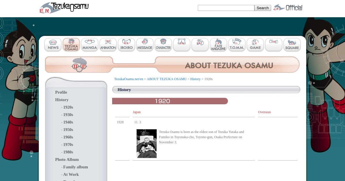
Task: Click the beret icon in About banner
Action: point(79,65)
